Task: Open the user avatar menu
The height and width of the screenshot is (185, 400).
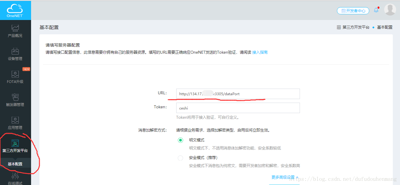Action: pos(390,10)
